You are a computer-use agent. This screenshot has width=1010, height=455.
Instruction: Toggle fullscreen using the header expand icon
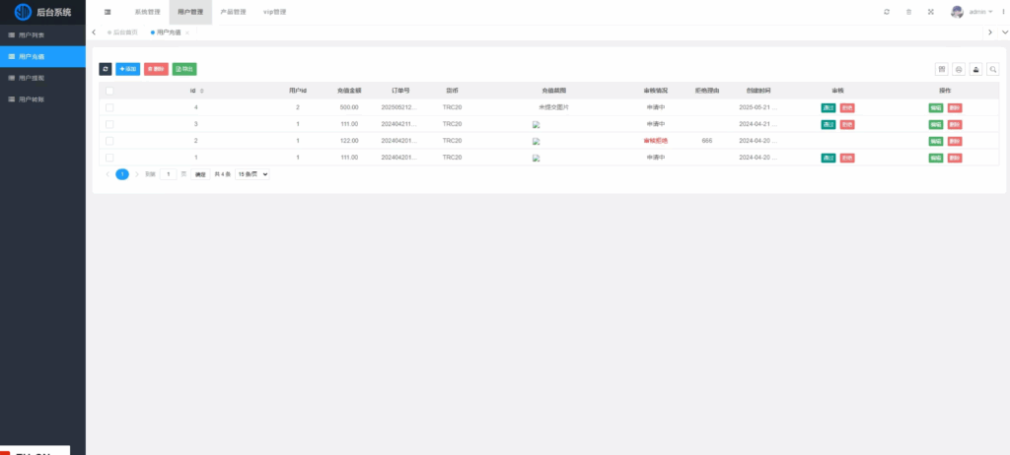pyautogui.click(x=931, y=12)
